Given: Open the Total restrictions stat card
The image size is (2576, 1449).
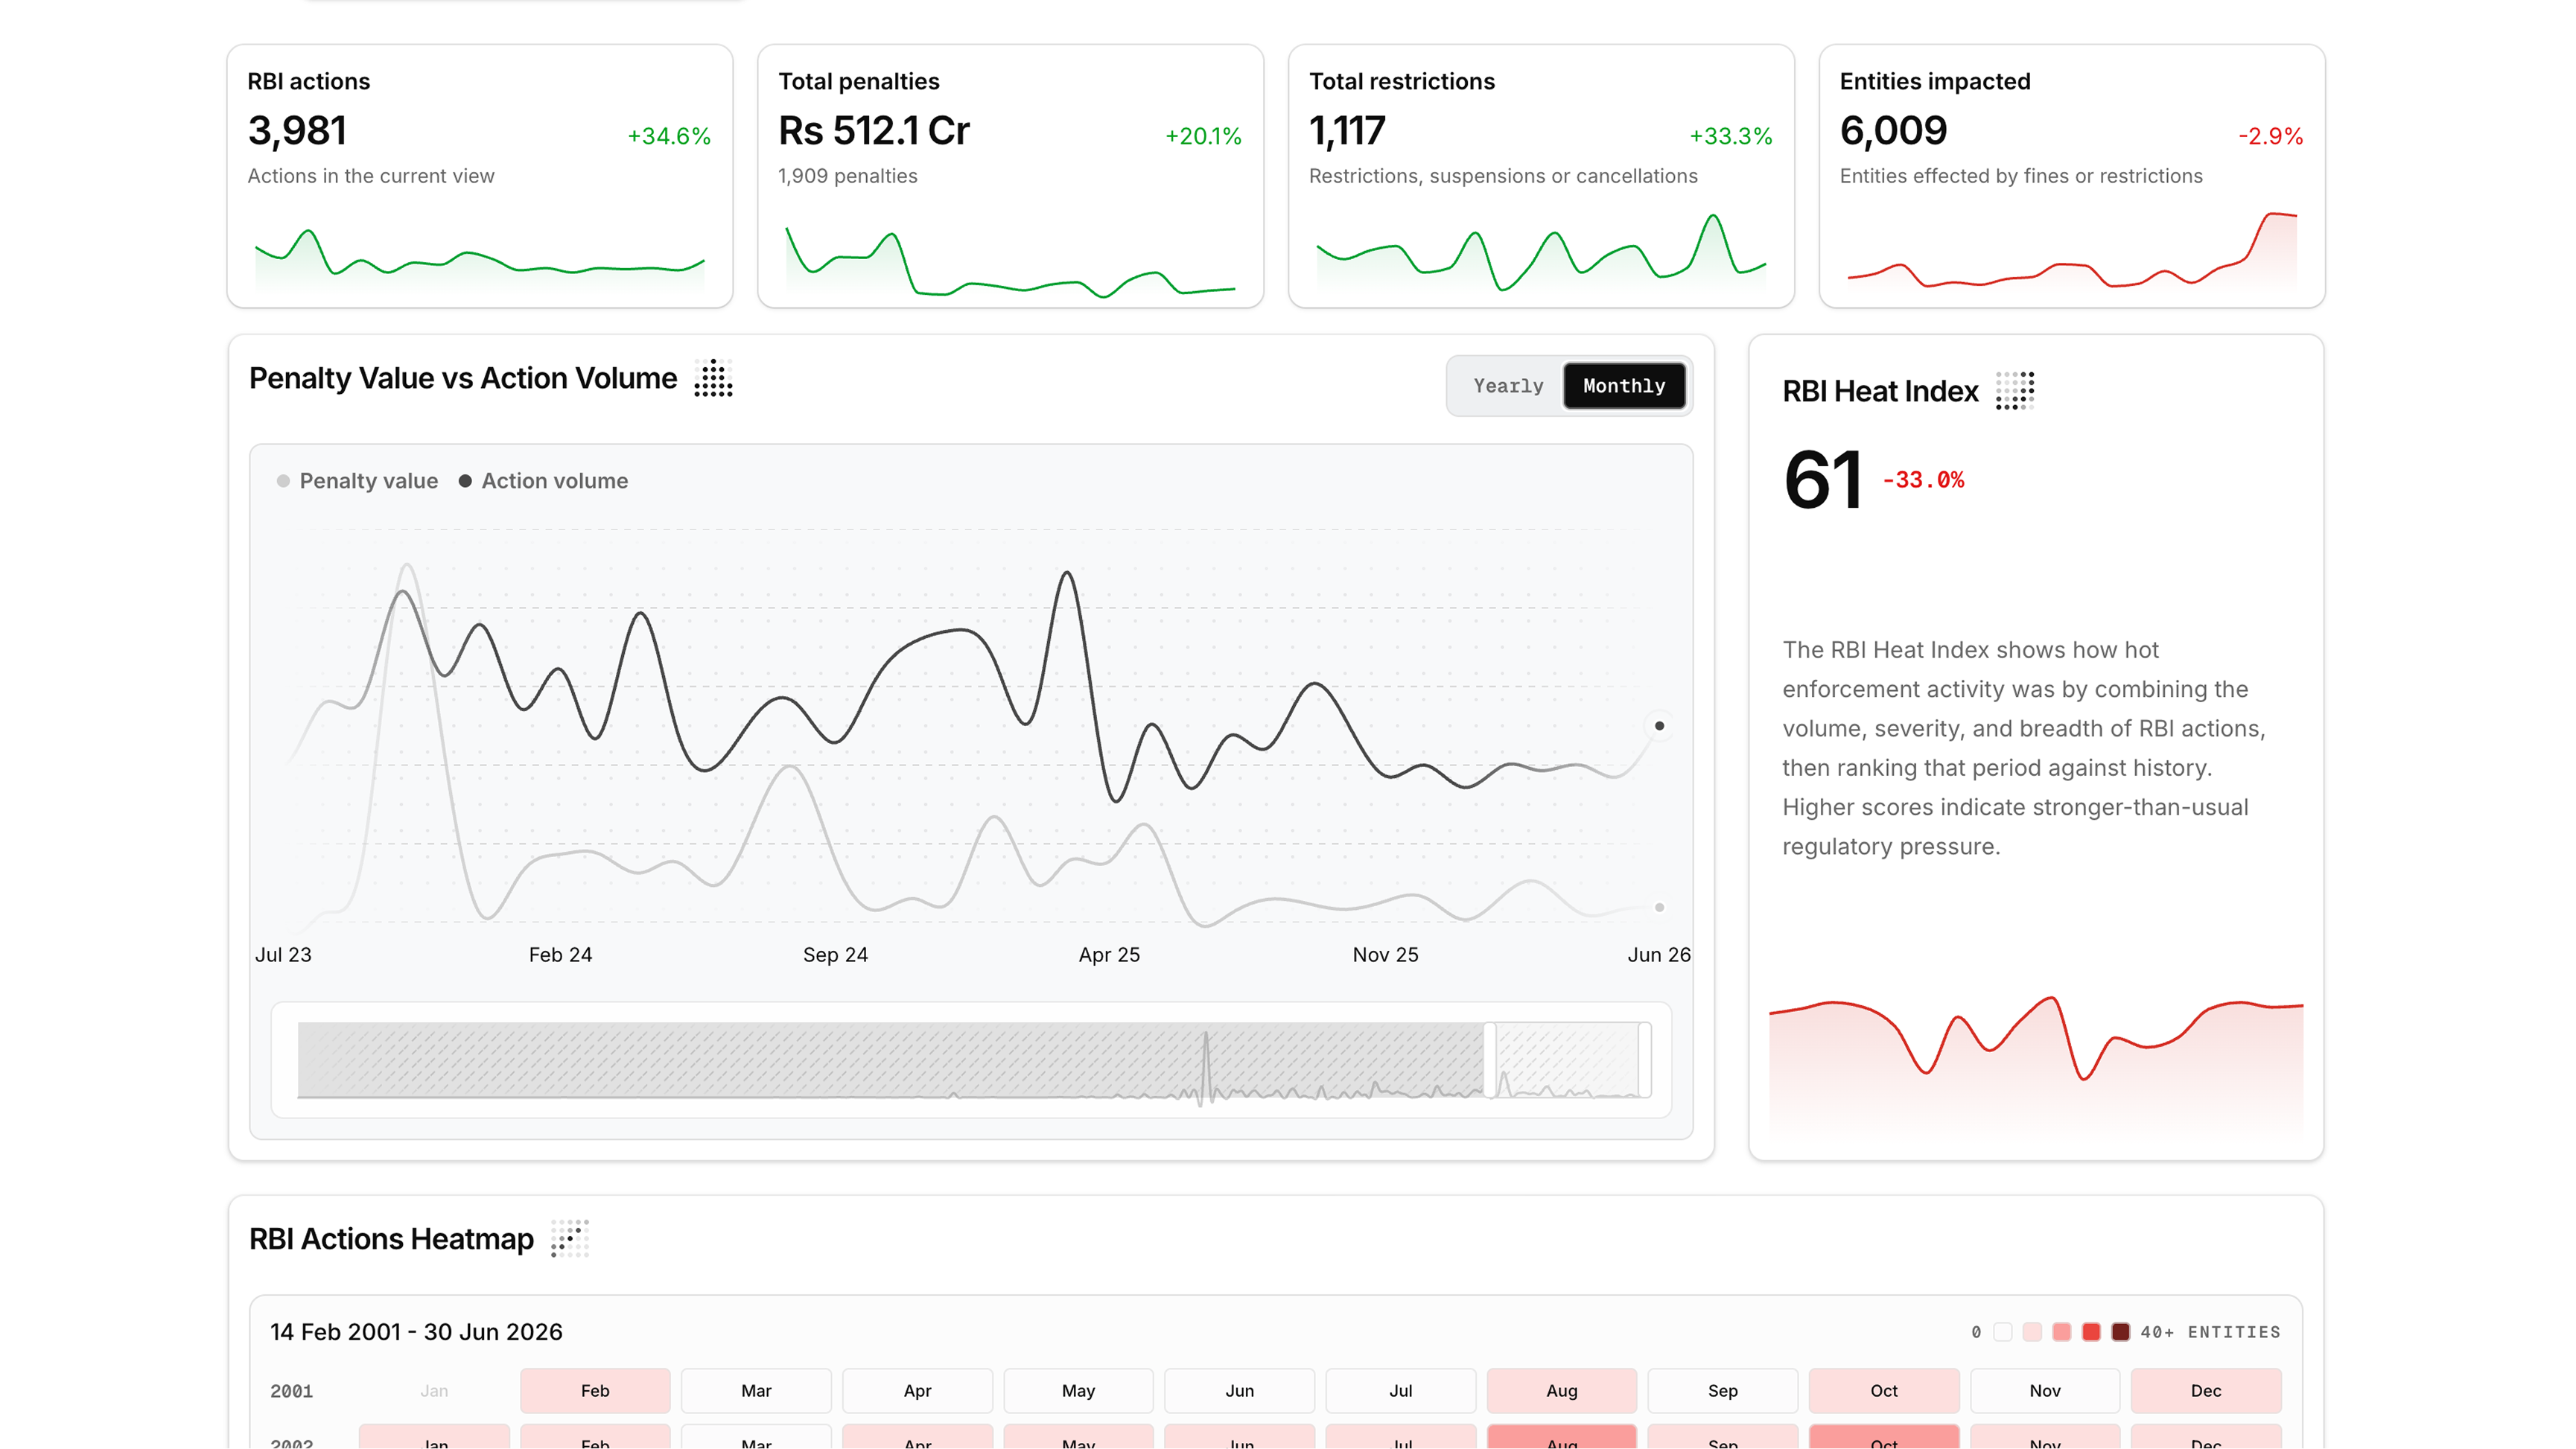Looking at the screenshot, I should (1541, 176).
